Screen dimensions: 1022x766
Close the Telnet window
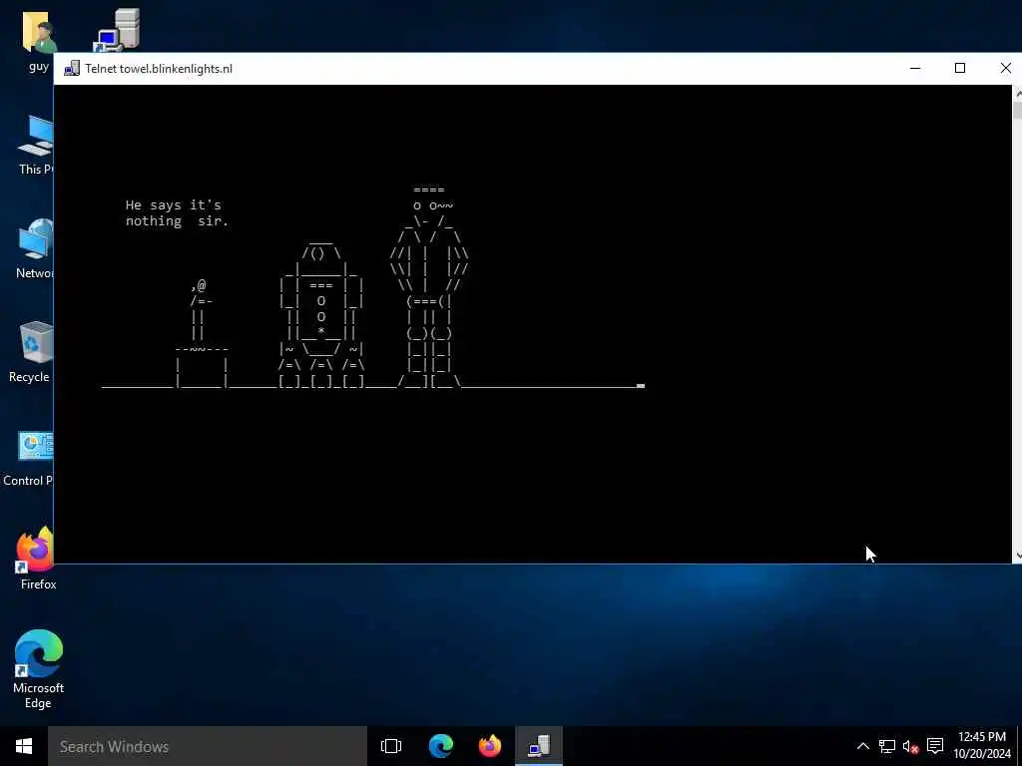(1005, 69)
